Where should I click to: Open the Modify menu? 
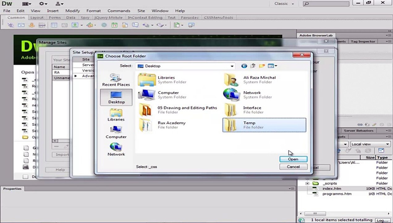pos(73,11)
